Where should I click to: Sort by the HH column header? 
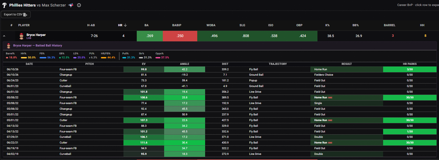[422, 25]
